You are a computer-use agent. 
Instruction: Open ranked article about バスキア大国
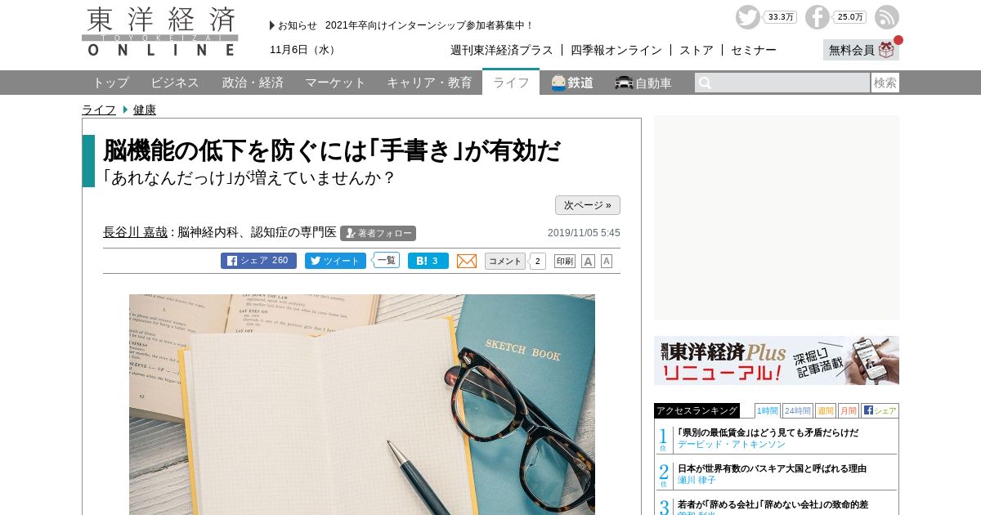coord(772,468)
